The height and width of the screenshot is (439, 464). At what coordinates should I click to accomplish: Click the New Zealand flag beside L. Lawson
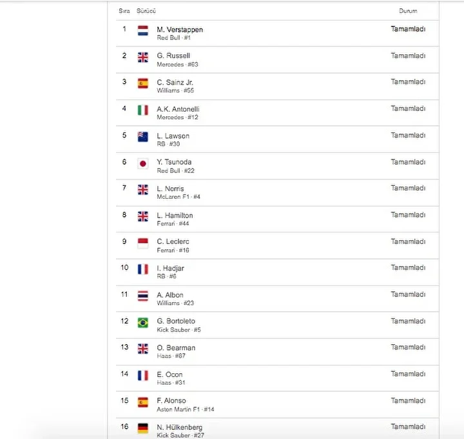pos(143,137)
